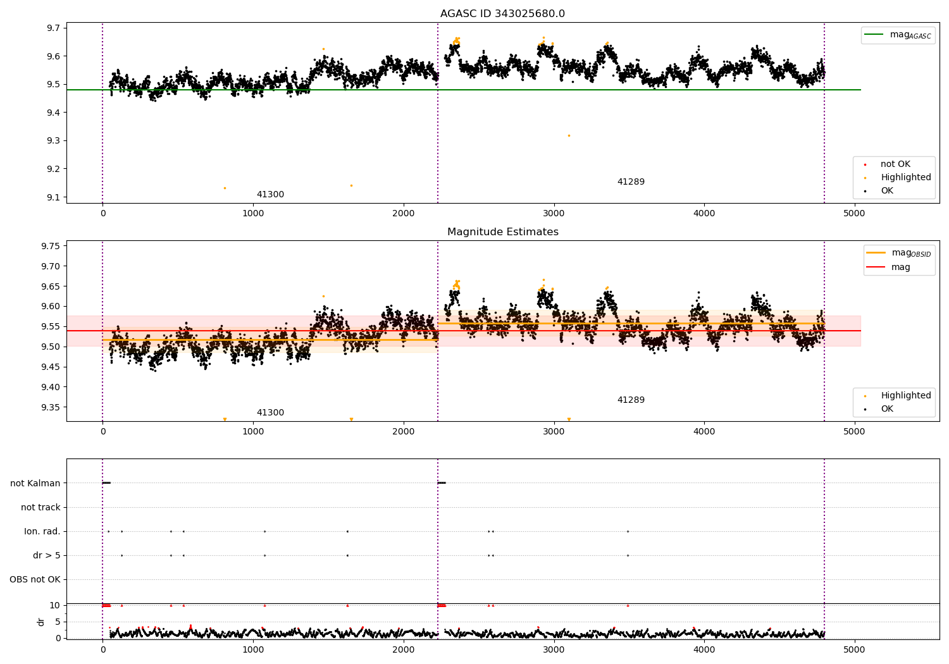This screenshot has width=949, height=664.
Task: Click the green mag AGASC line in top plot
Action: [x=463, y=90]
